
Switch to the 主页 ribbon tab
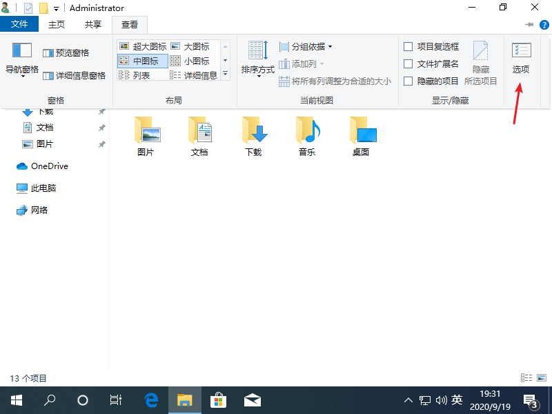tap(57, 23)
